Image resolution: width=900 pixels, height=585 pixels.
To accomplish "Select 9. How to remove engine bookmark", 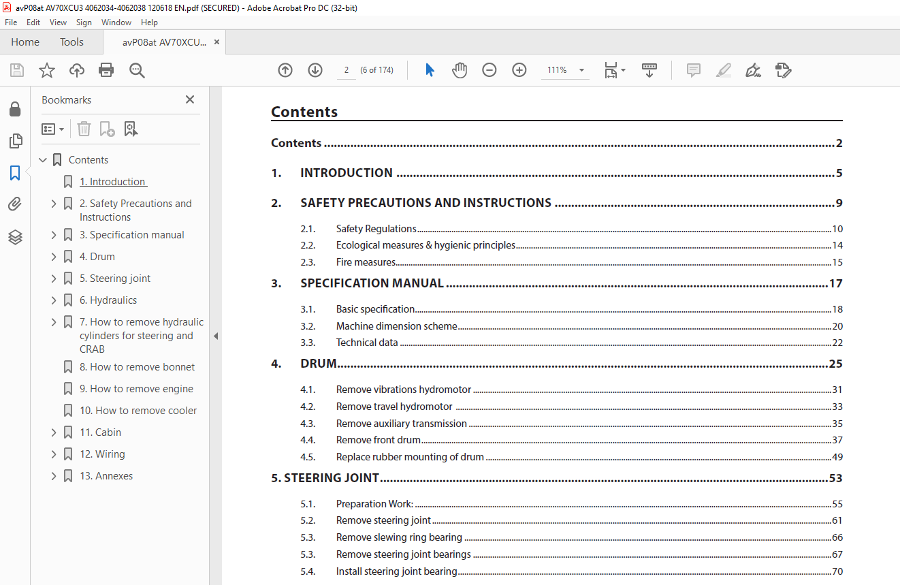I will pyautogui.click(x=136, y=389).
